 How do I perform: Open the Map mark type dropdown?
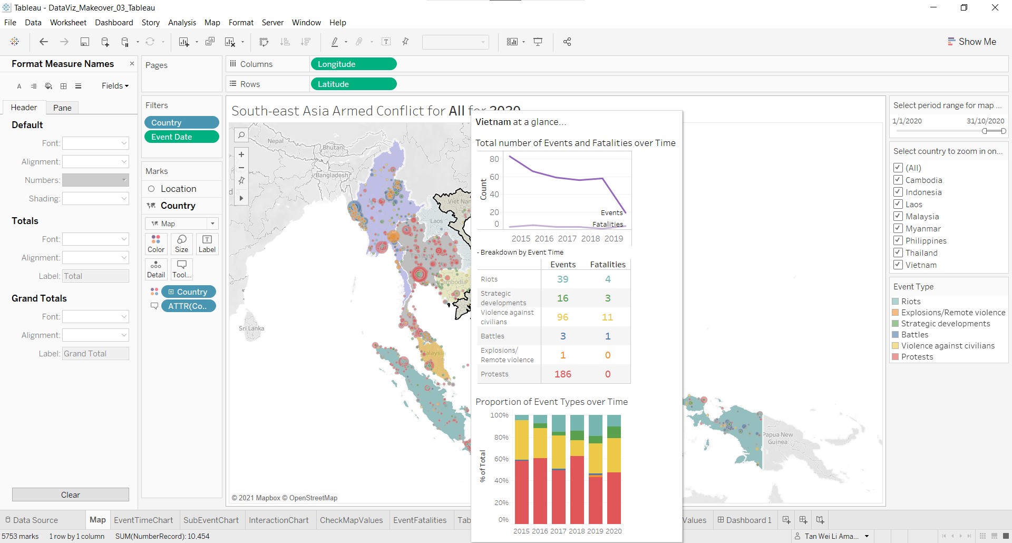182,224
